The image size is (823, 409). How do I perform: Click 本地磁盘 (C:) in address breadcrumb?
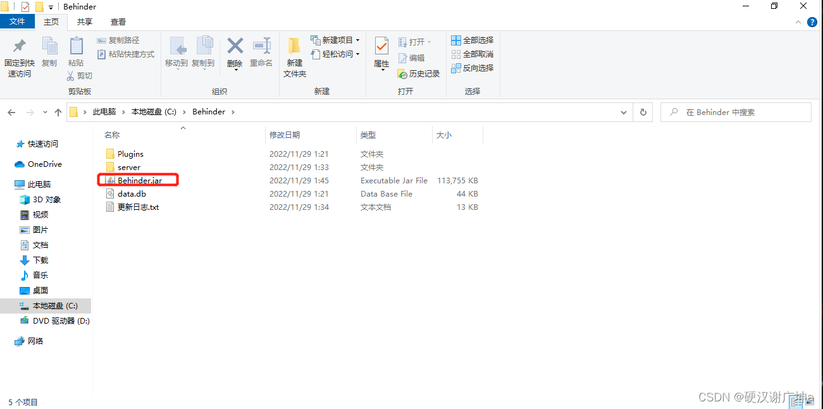pos(154,112)
